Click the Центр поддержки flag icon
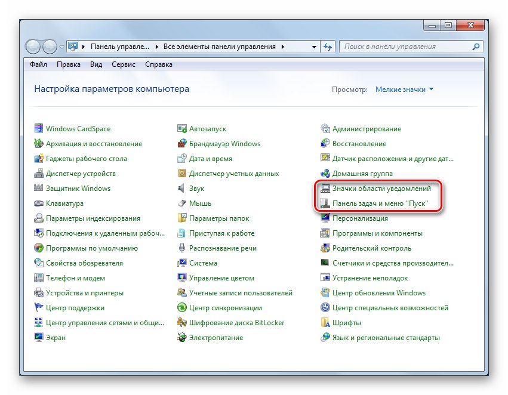The height and width of the screenshot is (395, 508). (39, 307)
